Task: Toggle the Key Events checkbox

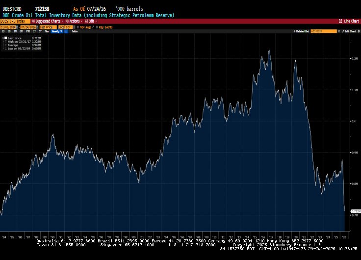Action: pyautogui.click(x=97, y=27)
